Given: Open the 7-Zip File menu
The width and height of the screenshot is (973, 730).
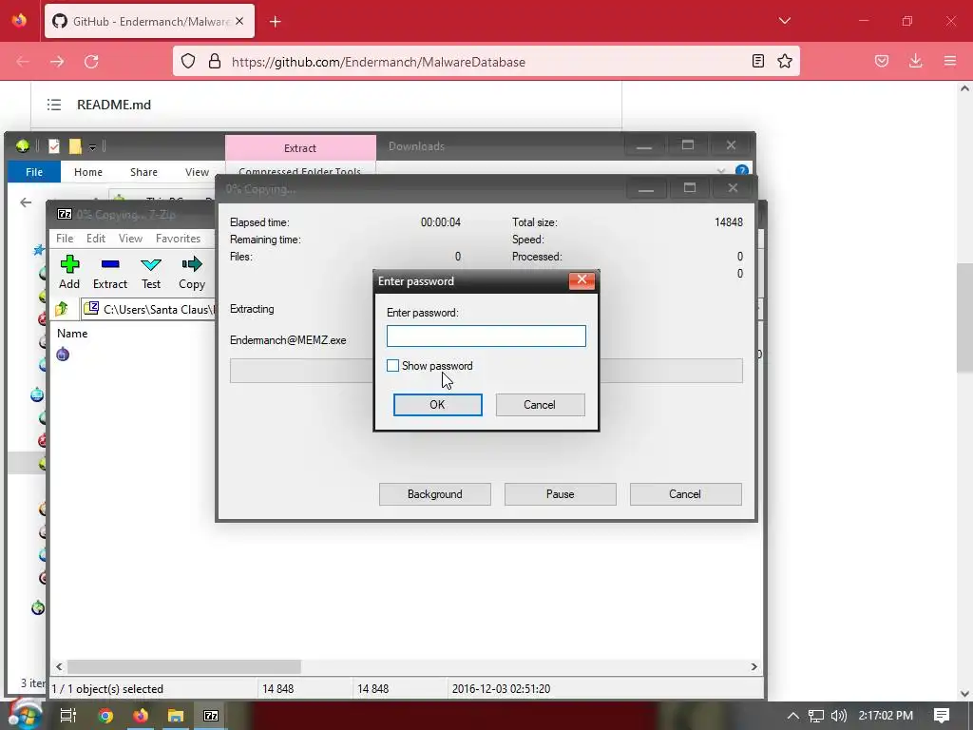Looking at the screenshot, I should pos(65,239).
